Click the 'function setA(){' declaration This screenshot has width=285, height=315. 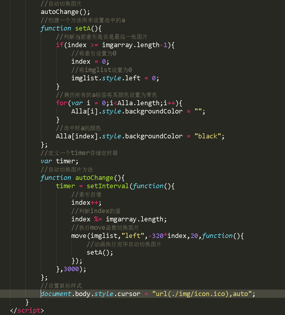tap(71, 28)
